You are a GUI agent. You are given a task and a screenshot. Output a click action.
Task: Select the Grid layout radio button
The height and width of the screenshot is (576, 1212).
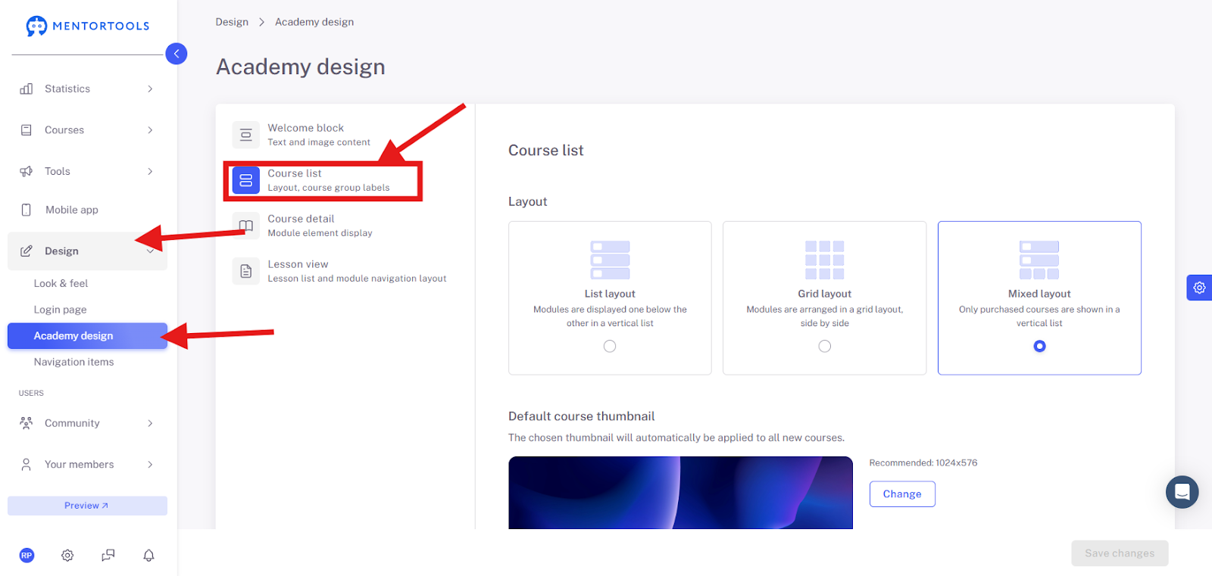click(x=825, y=346)
